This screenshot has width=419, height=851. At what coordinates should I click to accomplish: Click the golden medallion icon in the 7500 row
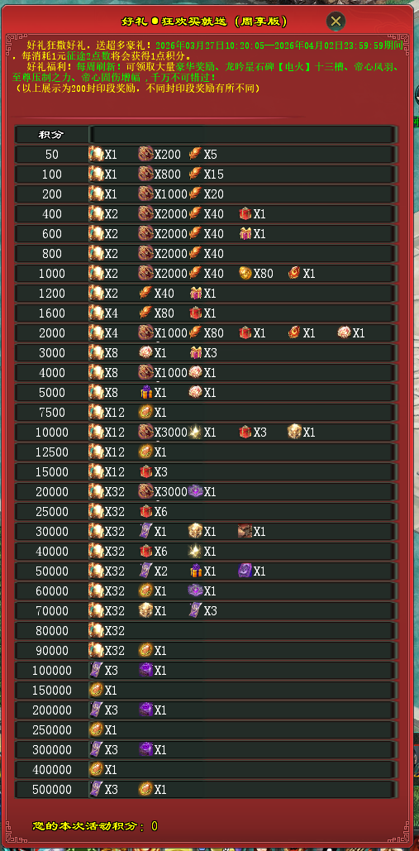click(145, 412)
